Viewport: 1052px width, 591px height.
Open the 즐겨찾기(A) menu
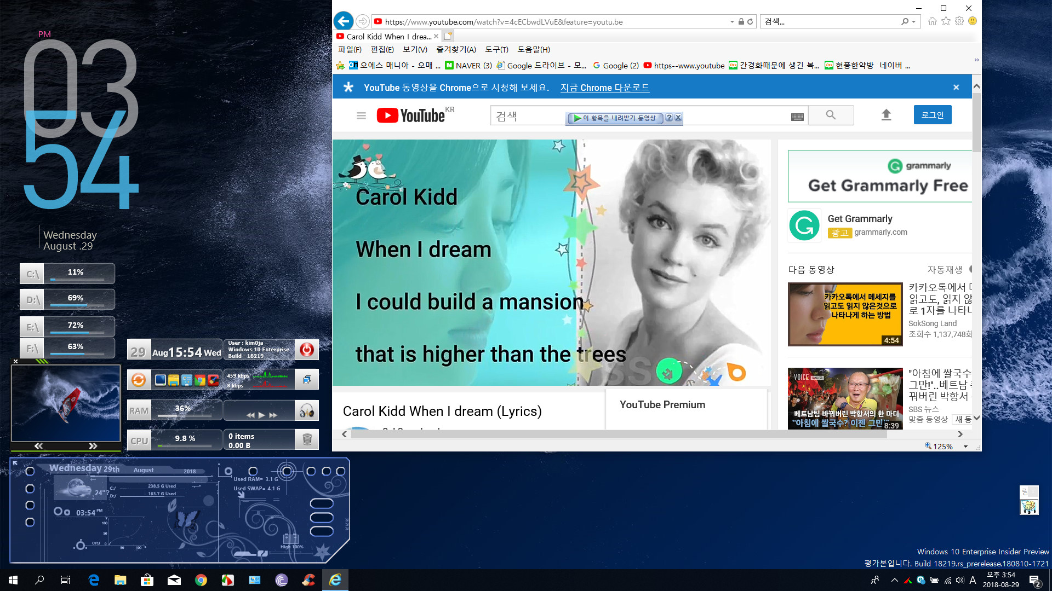pos(456,50)
